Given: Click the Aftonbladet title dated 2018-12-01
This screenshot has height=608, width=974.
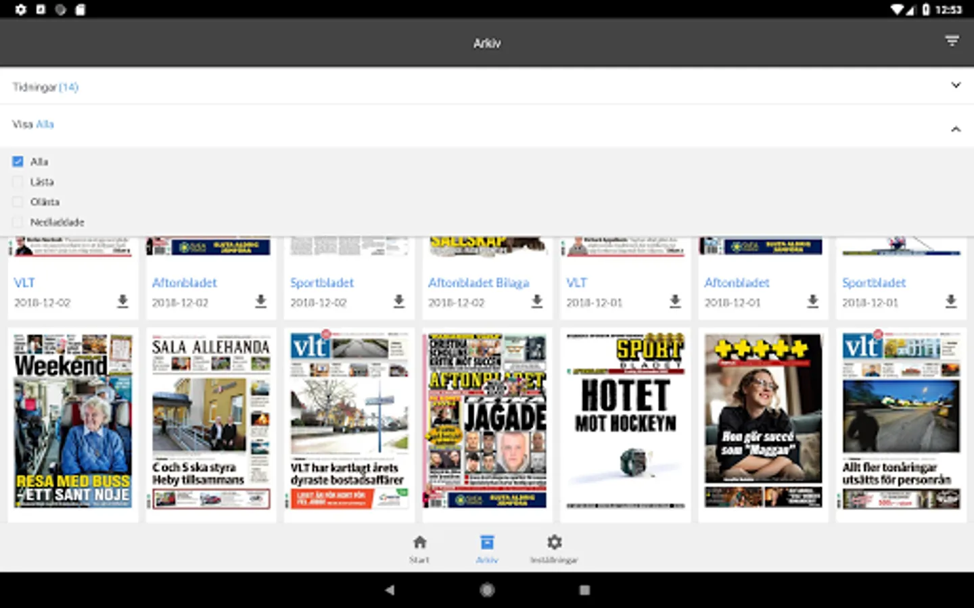Looking at the screenshot, I should pos(737,282).
